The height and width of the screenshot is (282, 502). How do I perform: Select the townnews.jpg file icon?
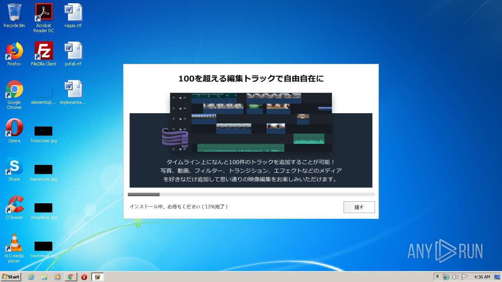(44, 249)
